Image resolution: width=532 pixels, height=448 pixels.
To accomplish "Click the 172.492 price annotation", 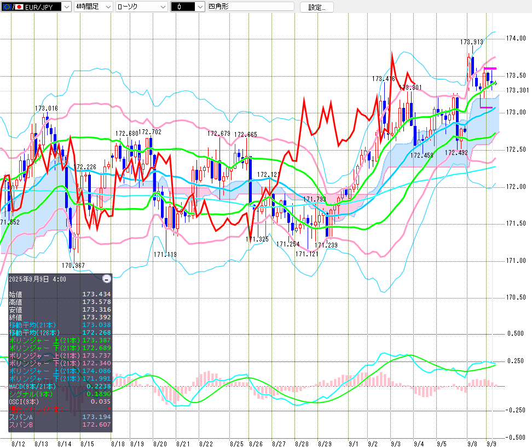I will pos(456,153).
